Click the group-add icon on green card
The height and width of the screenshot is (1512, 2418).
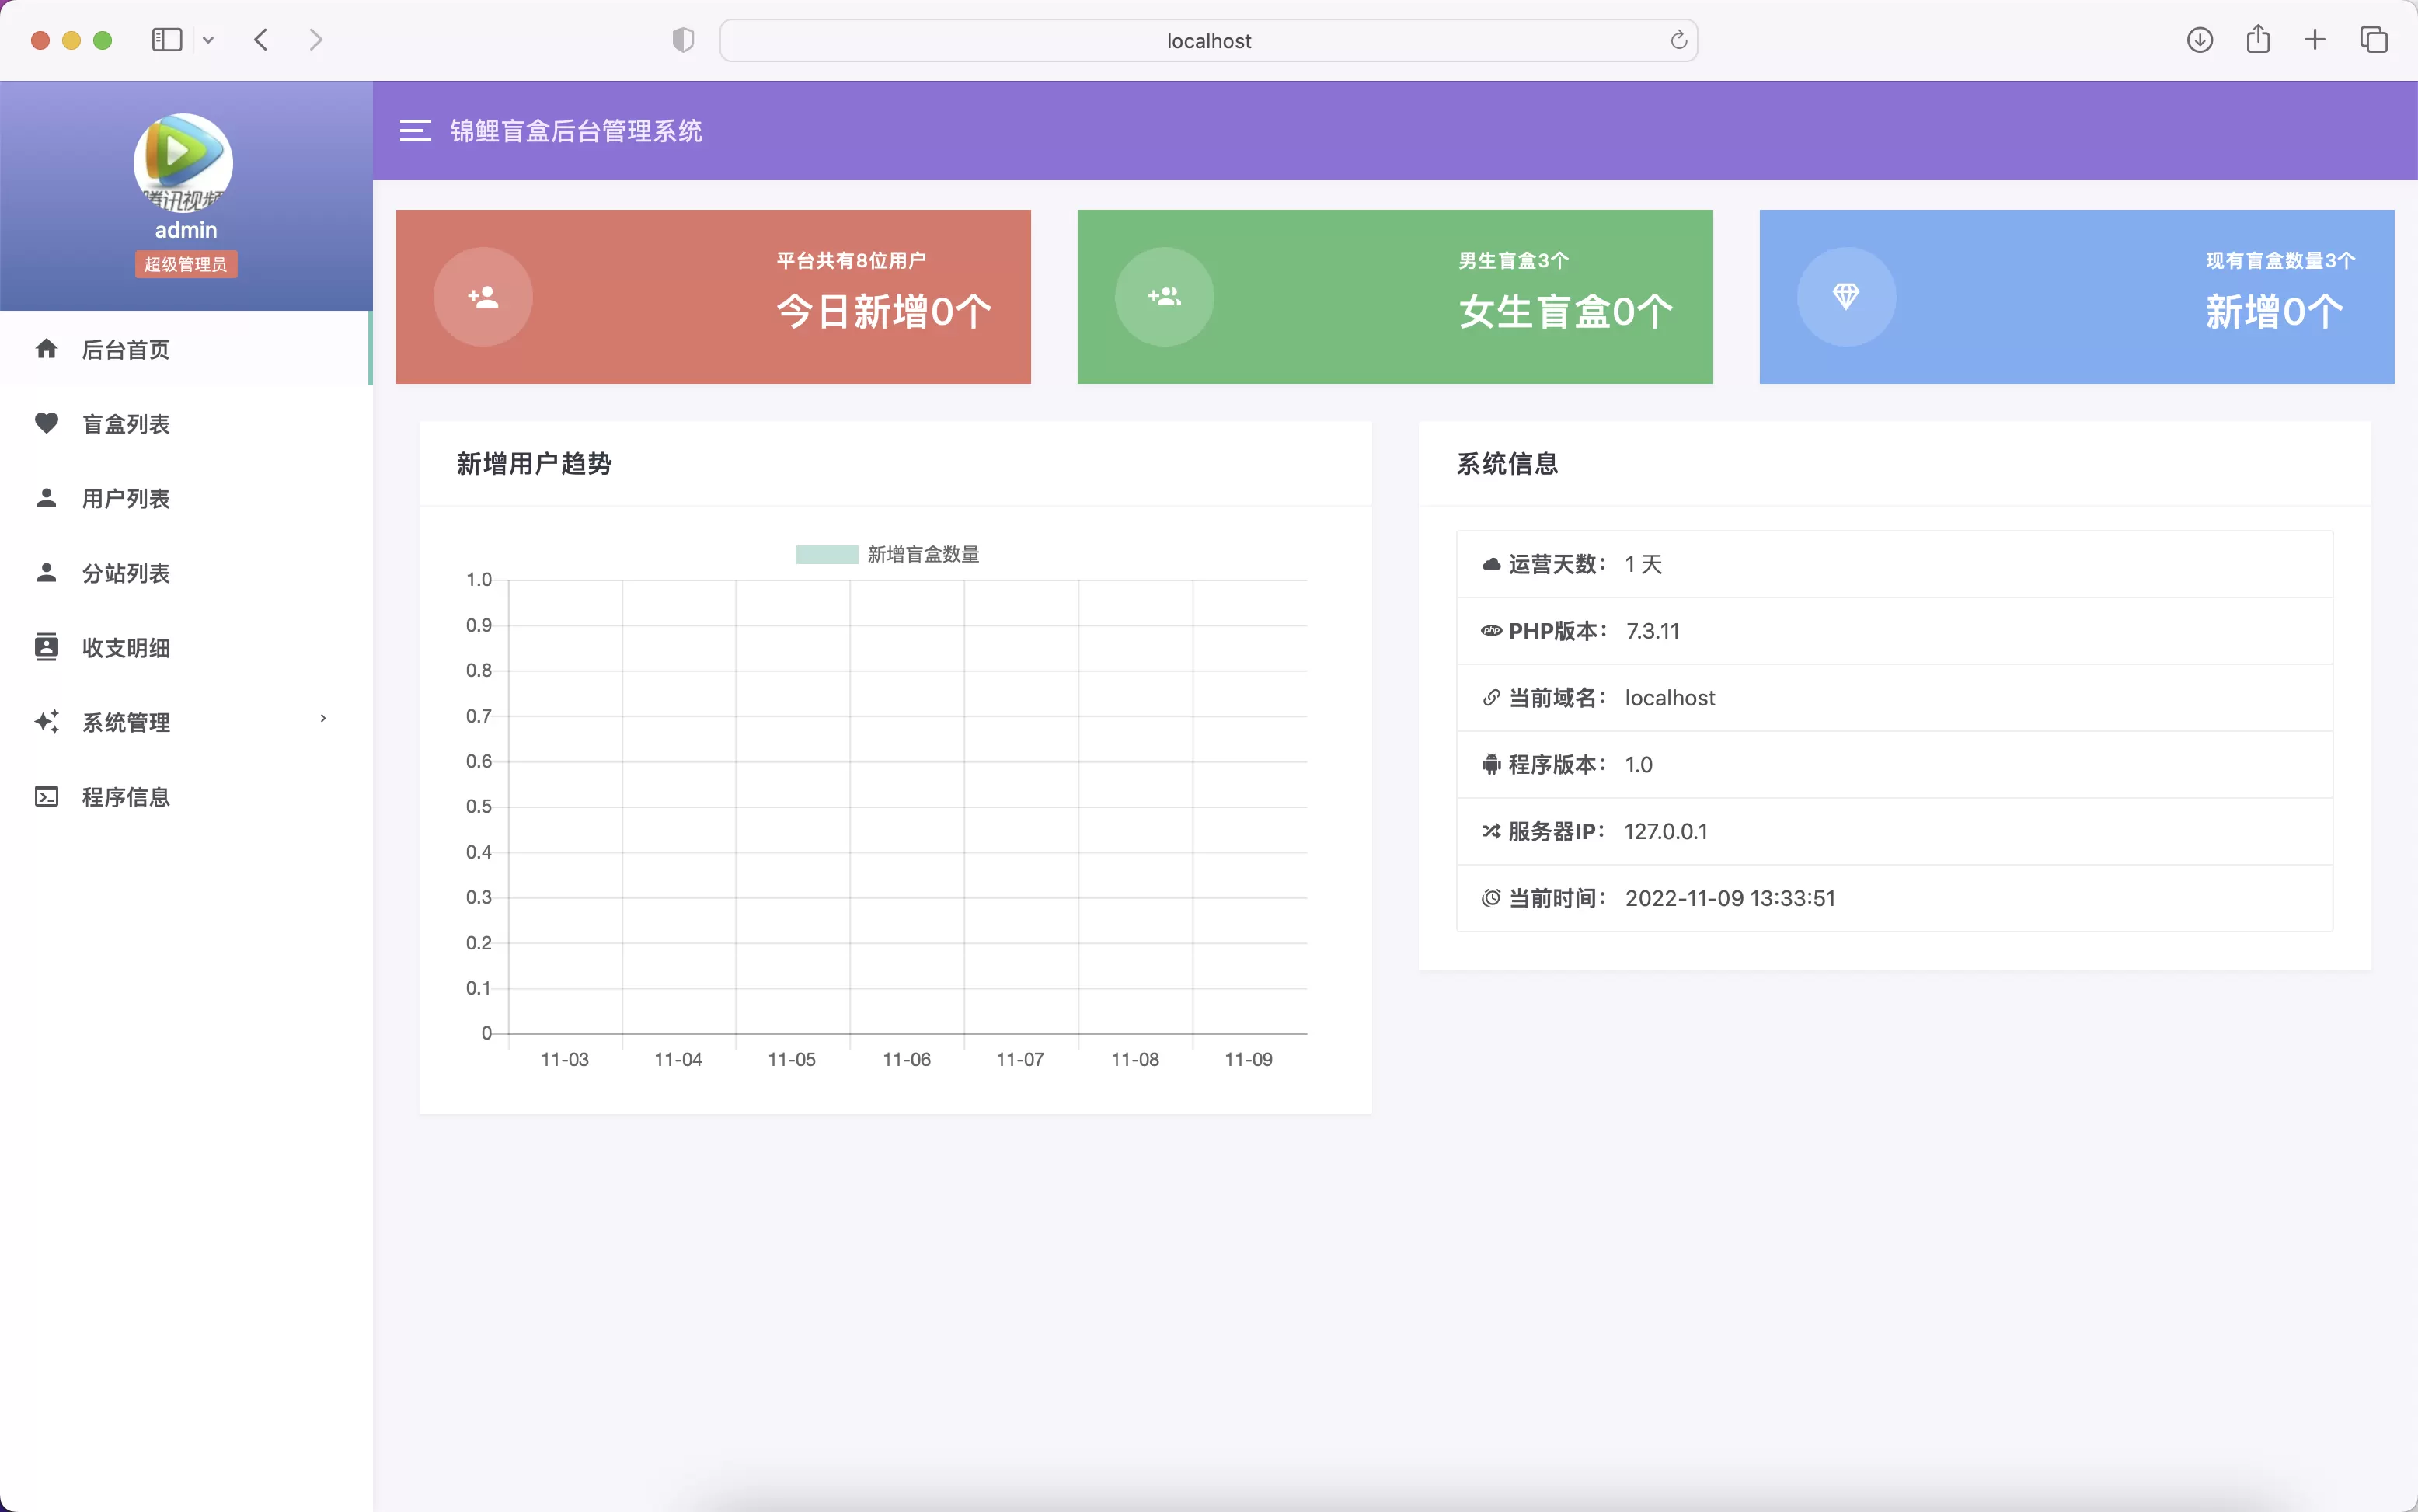coord(1165,297)
